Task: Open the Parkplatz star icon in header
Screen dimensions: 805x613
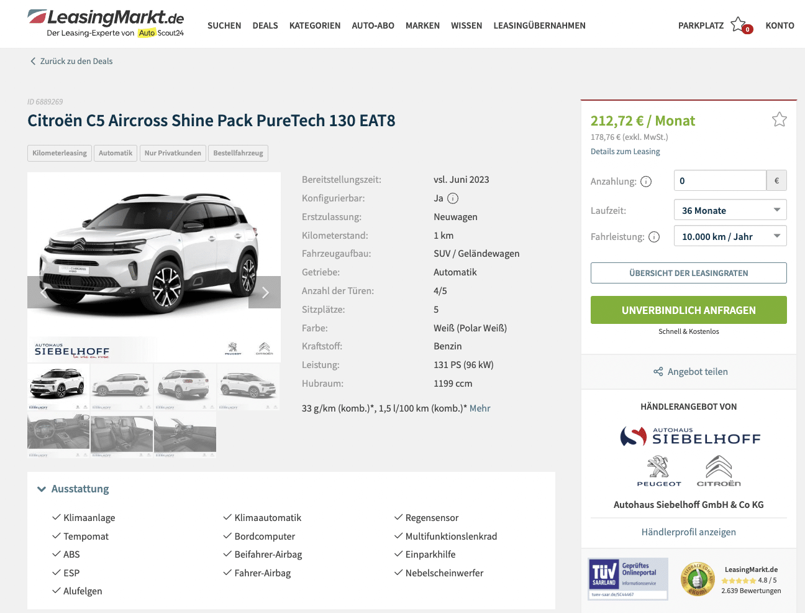Action: click(739, 25)
